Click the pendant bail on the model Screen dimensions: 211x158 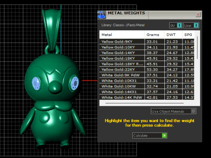pos(52,30)
